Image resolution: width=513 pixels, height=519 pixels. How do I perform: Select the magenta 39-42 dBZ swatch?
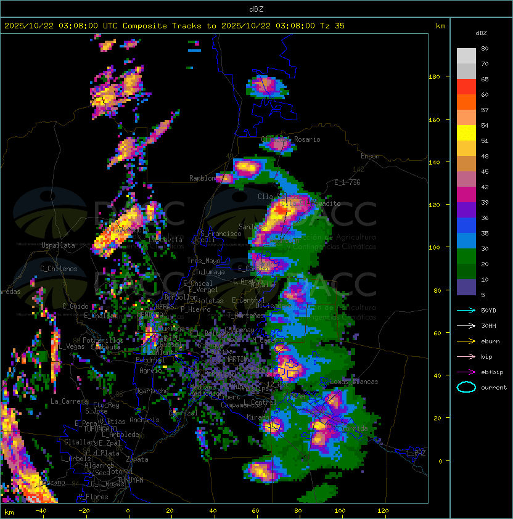tap(466, 195)
